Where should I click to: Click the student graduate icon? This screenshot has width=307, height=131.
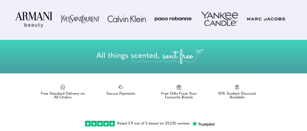click(x=237, y=87)
